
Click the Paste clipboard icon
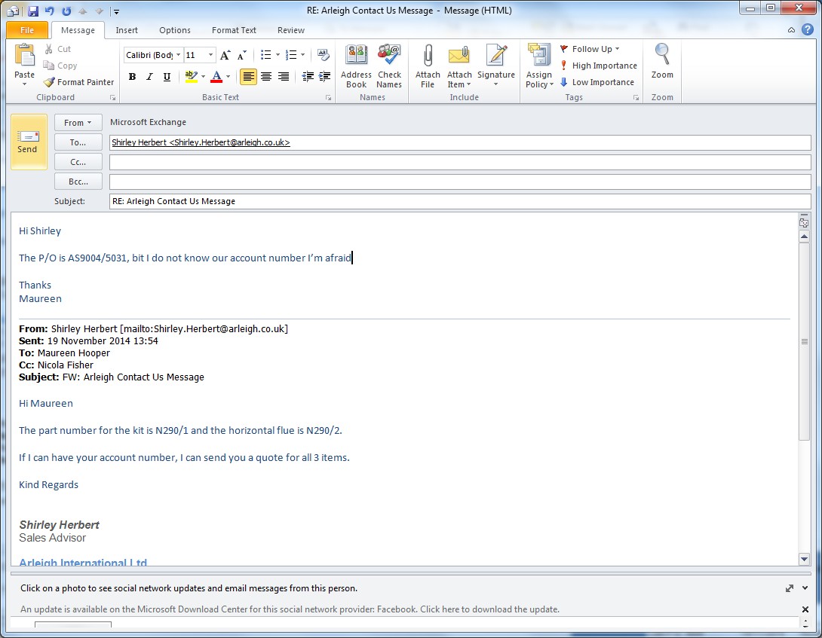click(x=24, y=56)
